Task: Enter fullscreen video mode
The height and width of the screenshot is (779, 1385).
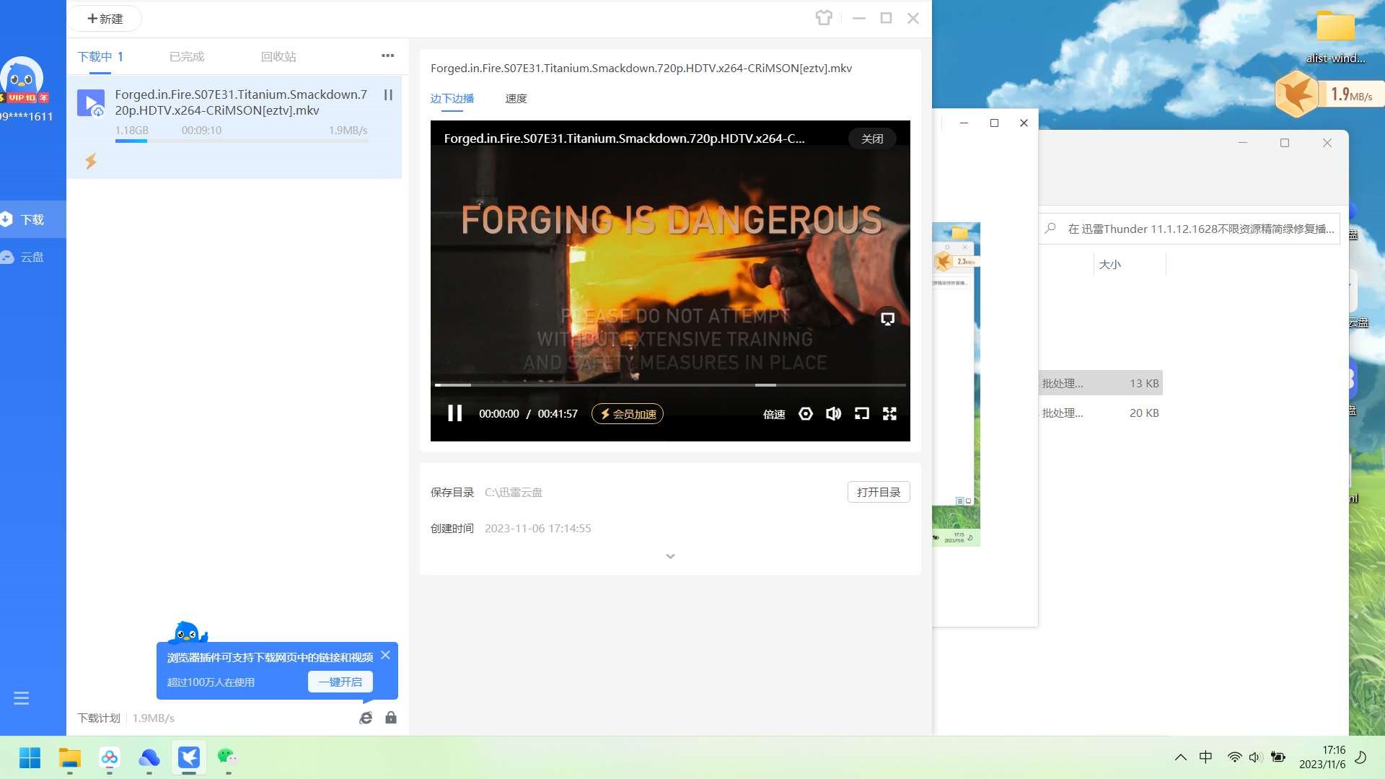Action: [x=889, y=413]
